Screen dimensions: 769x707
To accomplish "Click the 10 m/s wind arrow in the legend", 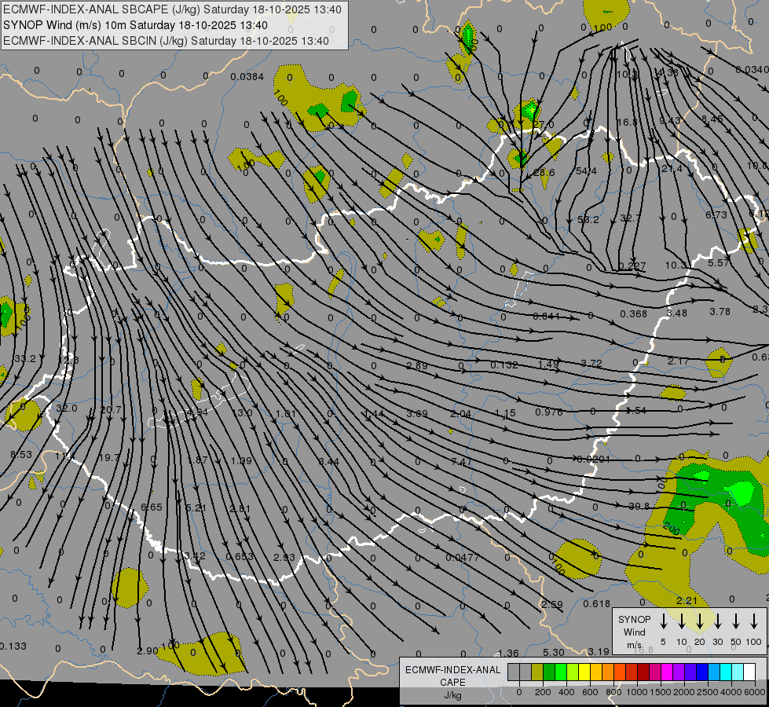I will pos(681,621).
